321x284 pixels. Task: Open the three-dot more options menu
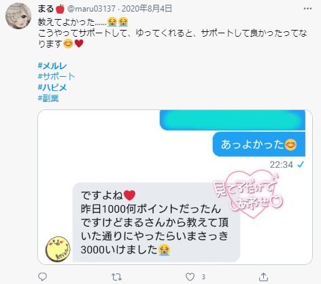307,9
